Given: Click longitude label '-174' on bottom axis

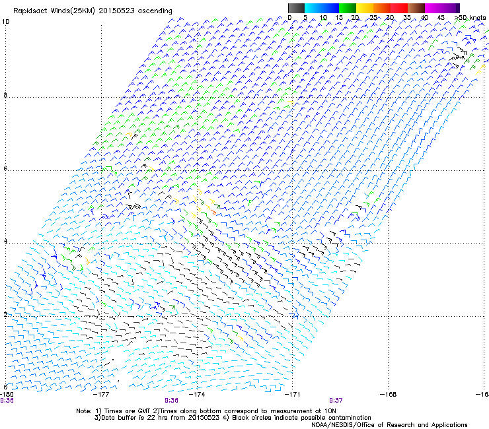Looking at the screenshot, I should tap(197, 394).
